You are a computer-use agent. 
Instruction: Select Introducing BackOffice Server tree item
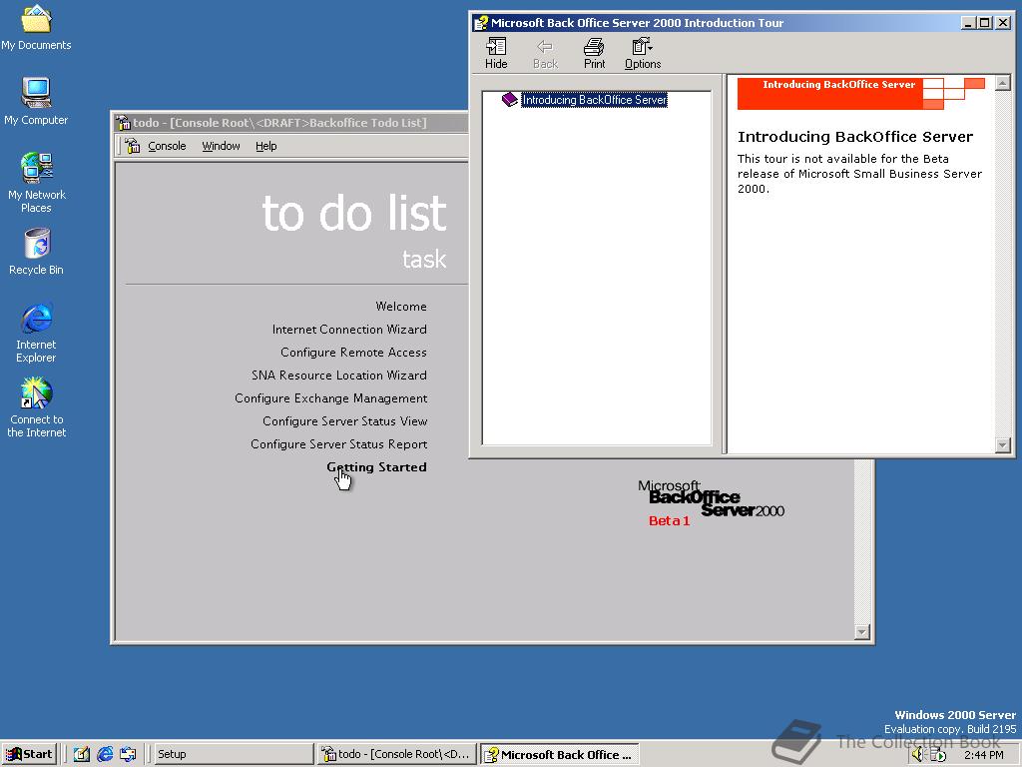click(x=594, y=100)
